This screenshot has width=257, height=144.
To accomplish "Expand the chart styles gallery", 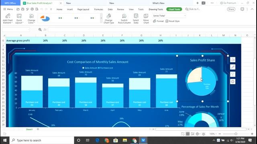I will click(x=101, y=18).
